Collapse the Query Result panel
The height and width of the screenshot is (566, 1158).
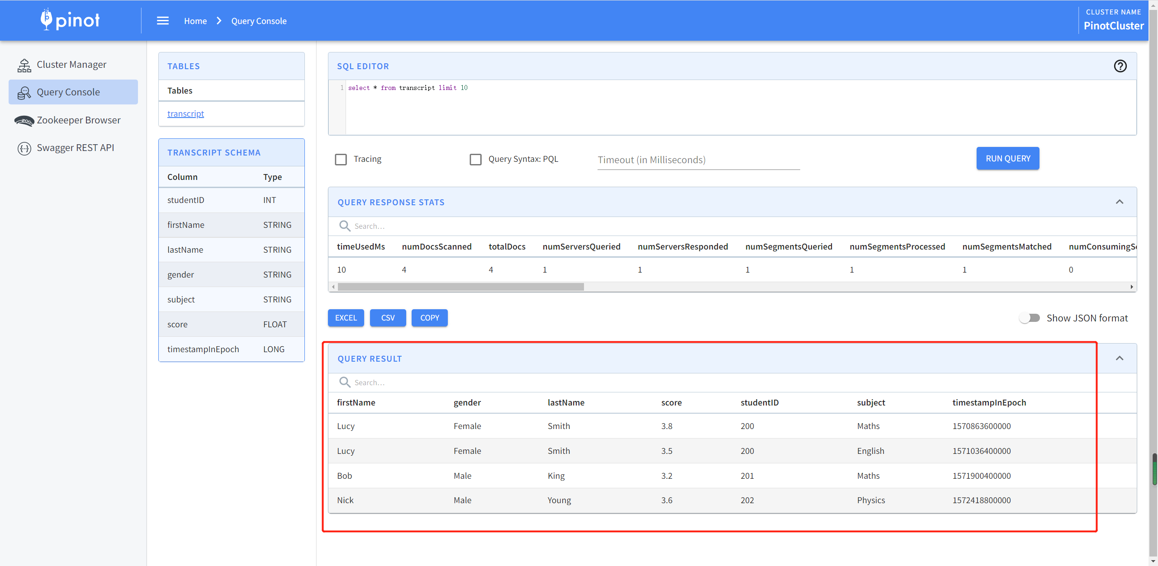[x=1120, y=358]
